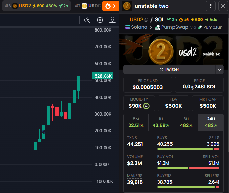
Task: Click the 2h token age sprout badge
Action: tap(172, 20)
